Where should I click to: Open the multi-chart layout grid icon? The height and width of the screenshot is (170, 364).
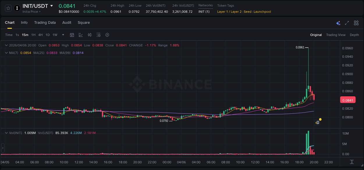tap(356, 23)
